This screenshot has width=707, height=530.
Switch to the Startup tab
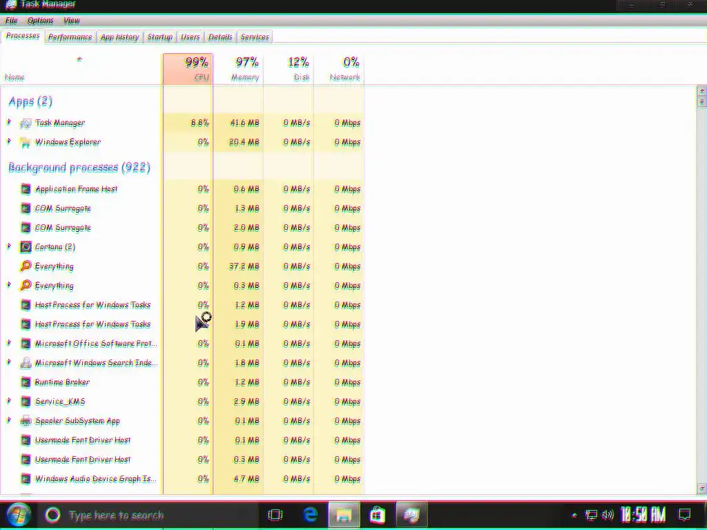coord(159,37)
